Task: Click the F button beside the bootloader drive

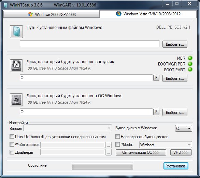Action: point(156,78)
